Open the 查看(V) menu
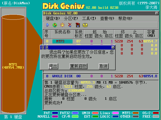The height and width of the screenshot is (120, 161). [x=107, y=18]
